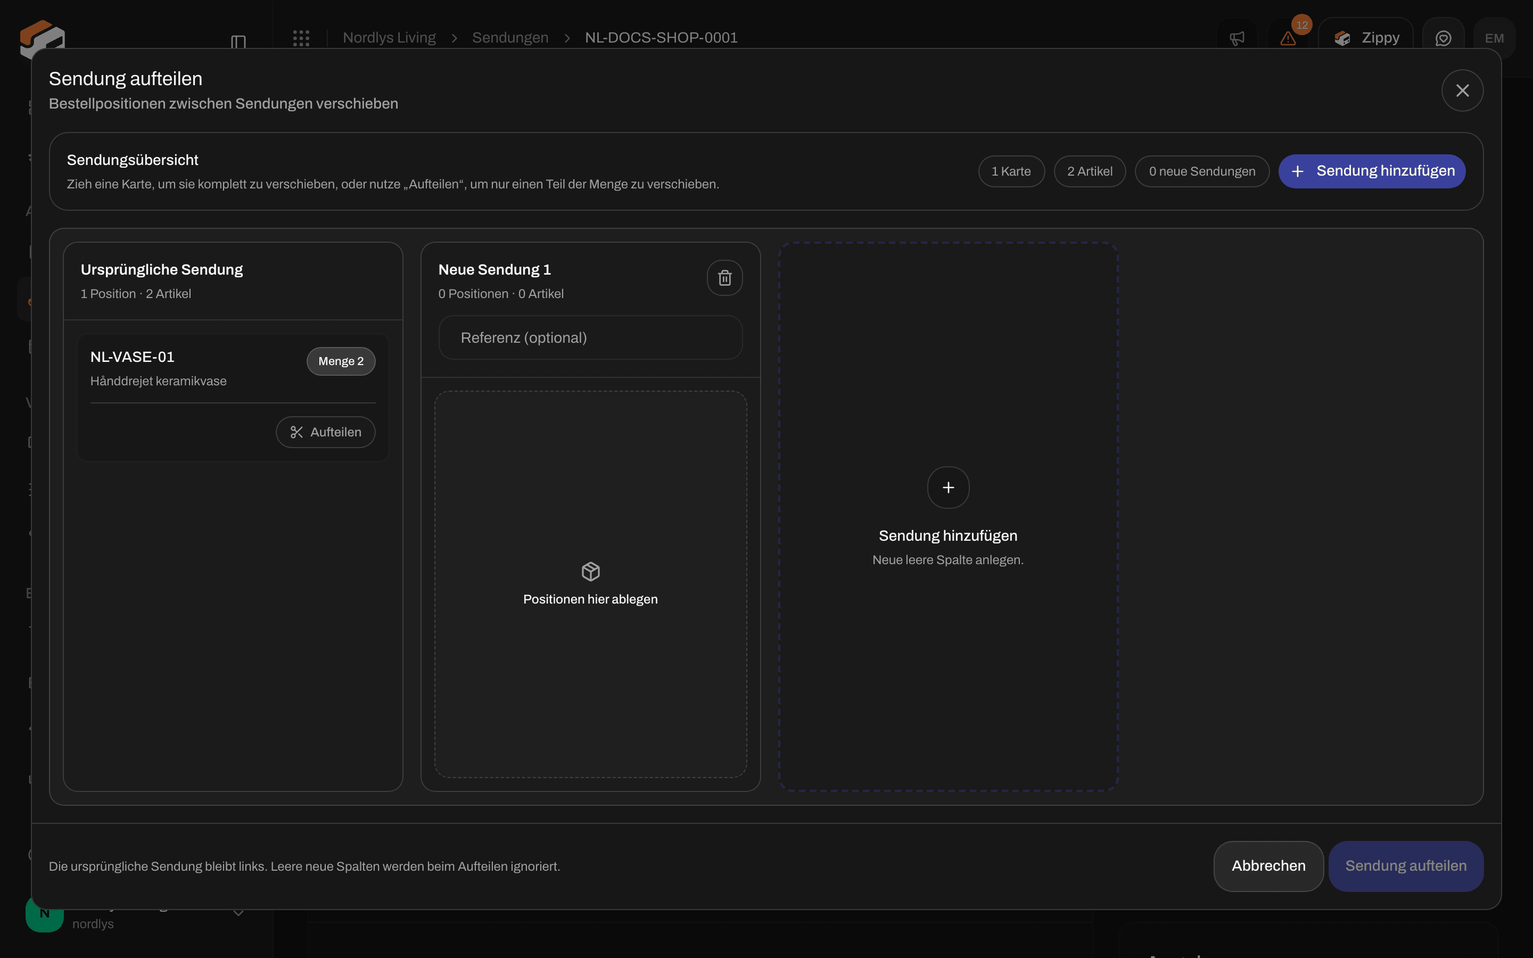Viewport: 1533px width, 958px height.
Task: Click the 1 Karte chip
Action: pos(1011,171)
